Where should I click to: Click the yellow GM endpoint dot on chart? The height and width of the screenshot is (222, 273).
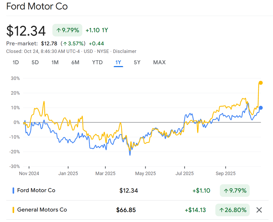(261, 83)
